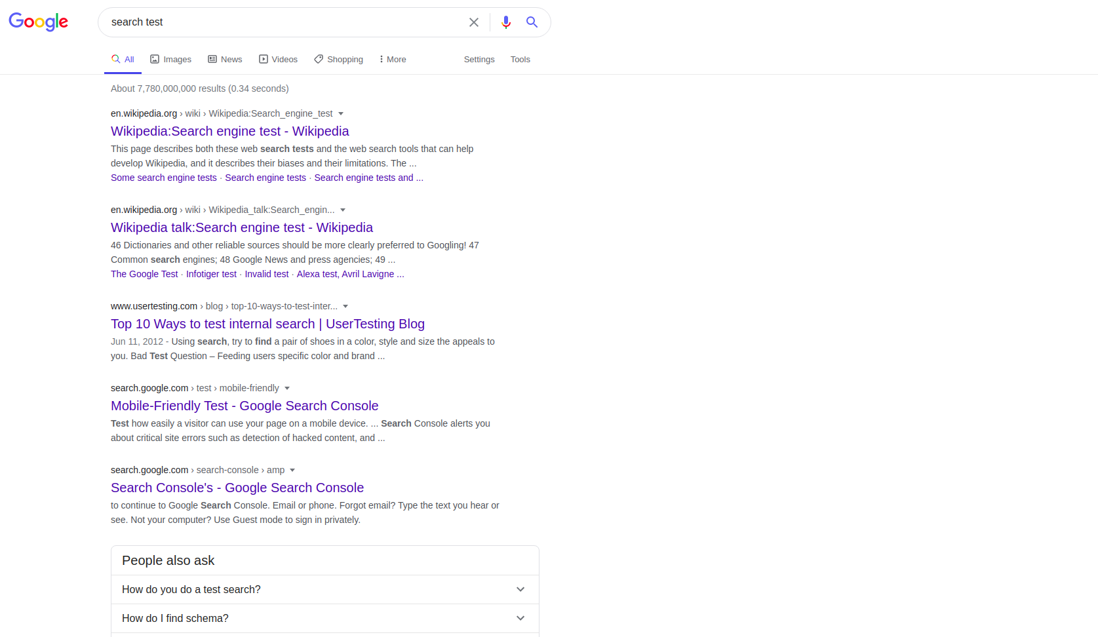The image size is (1098, 637).
Task: Follow the 'Infotiger test' sitelink
Action: pos(211,274)
